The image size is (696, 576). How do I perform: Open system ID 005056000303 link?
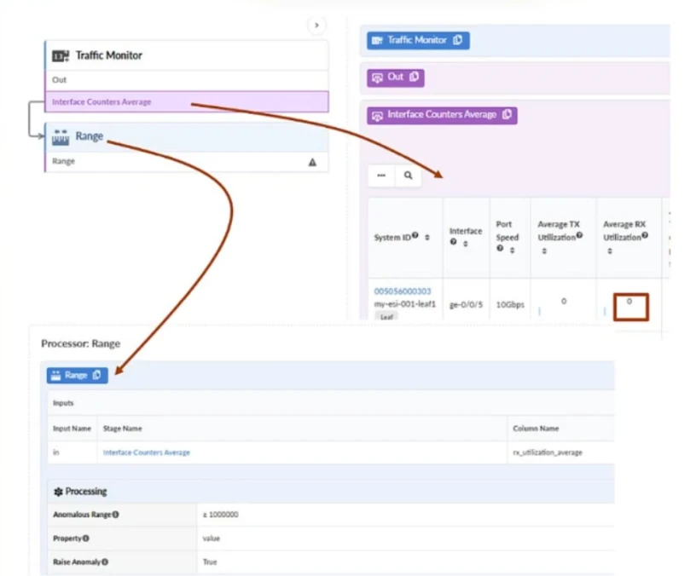pos(402,291)
